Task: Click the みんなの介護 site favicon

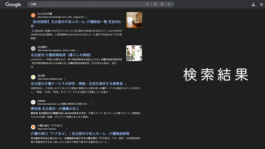Action: pyautogui.click(x=33, y=15)
